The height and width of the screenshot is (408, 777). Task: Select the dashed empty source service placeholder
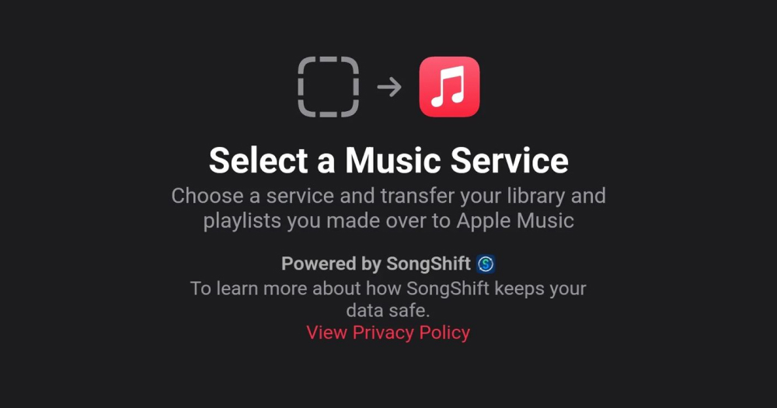click(x=328, y=87)
